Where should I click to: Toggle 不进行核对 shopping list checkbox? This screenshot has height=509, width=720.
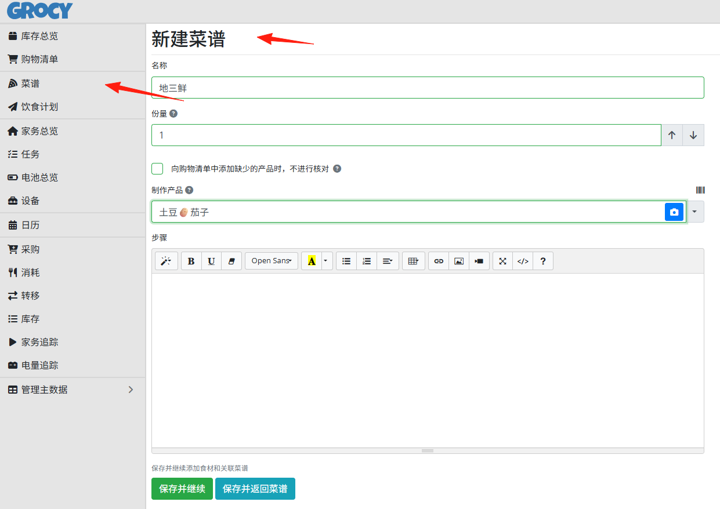(x=157, y=169)
